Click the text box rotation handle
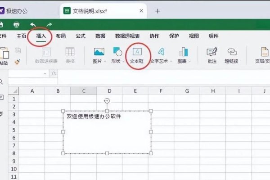This screenshot has width=270, height=180. (x=107, y=101)
